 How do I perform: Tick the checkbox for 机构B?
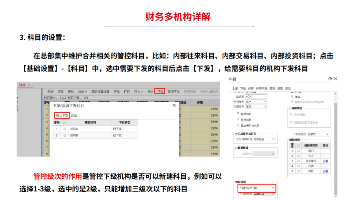click(x=65, y=135)
